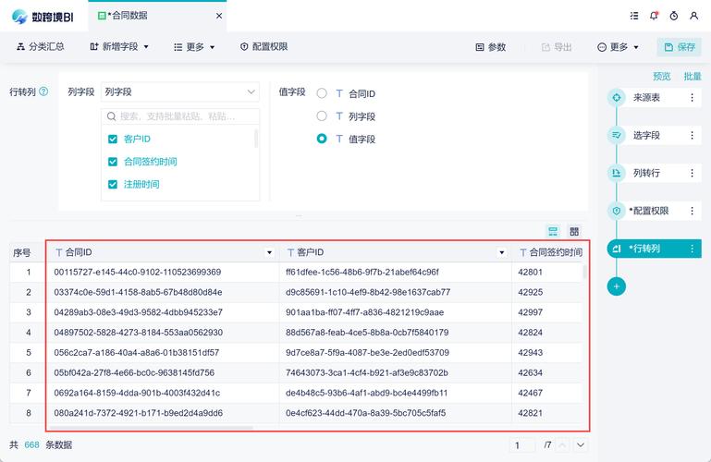
Task: Click the 保存 button
Action: pos(680,47)
